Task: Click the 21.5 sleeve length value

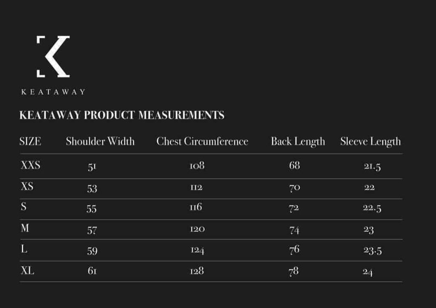Action: click(372, 167)
